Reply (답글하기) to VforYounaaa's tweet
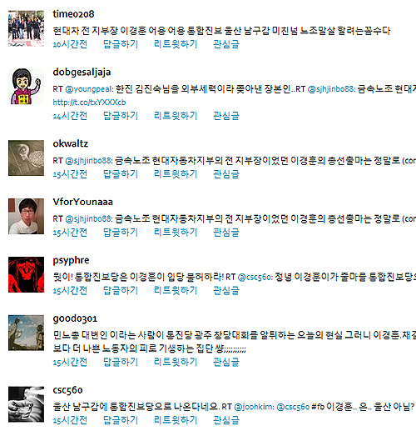 (121, 233)
